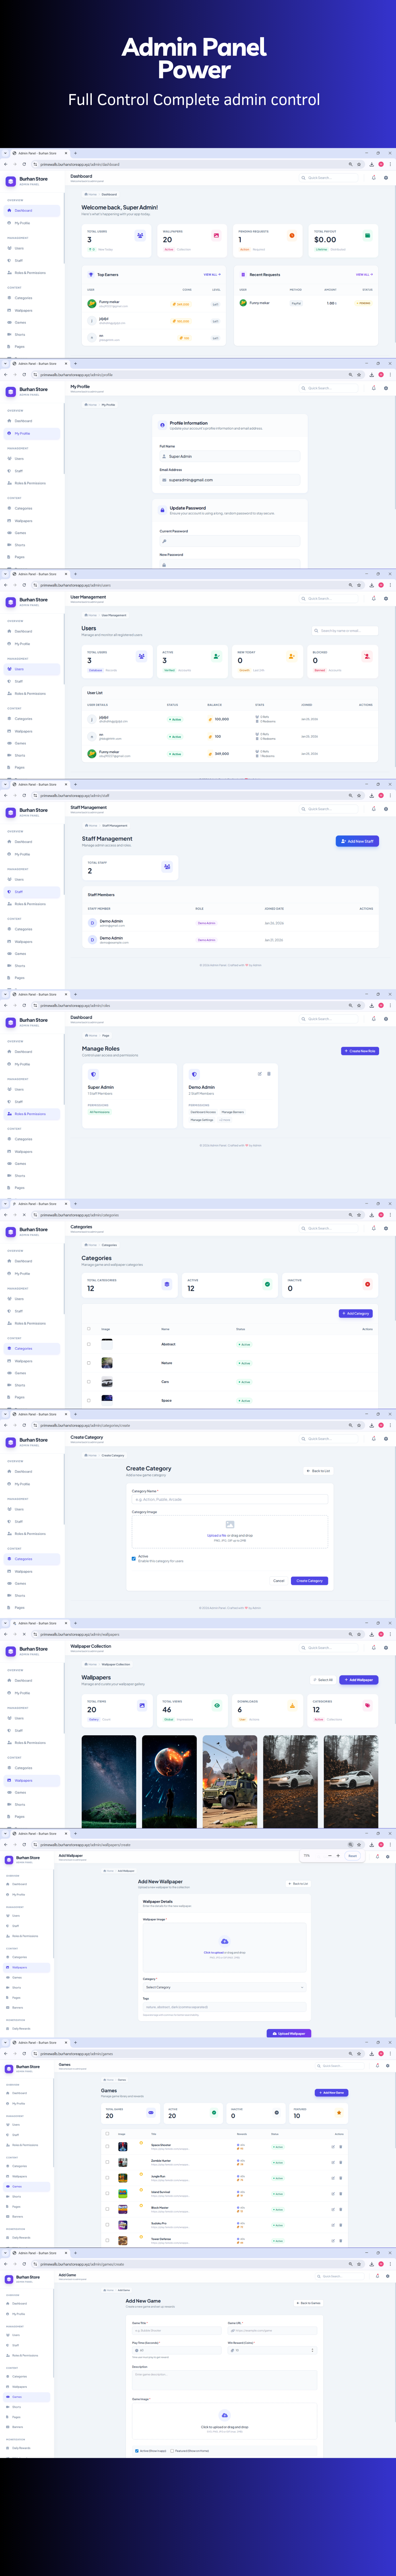Image resolution: width=396 pixels, height=2576 pixels.
Task: Click the Total Users stat icon on Dashboard
Action: (x=140, y=236)
